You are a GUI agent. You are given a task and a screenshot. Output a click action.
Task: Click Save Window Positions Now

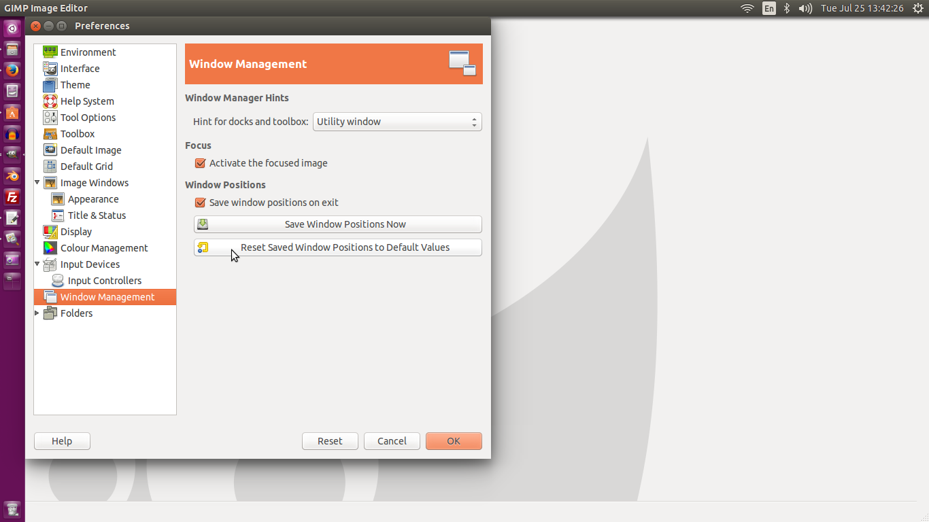click(338, 224)
